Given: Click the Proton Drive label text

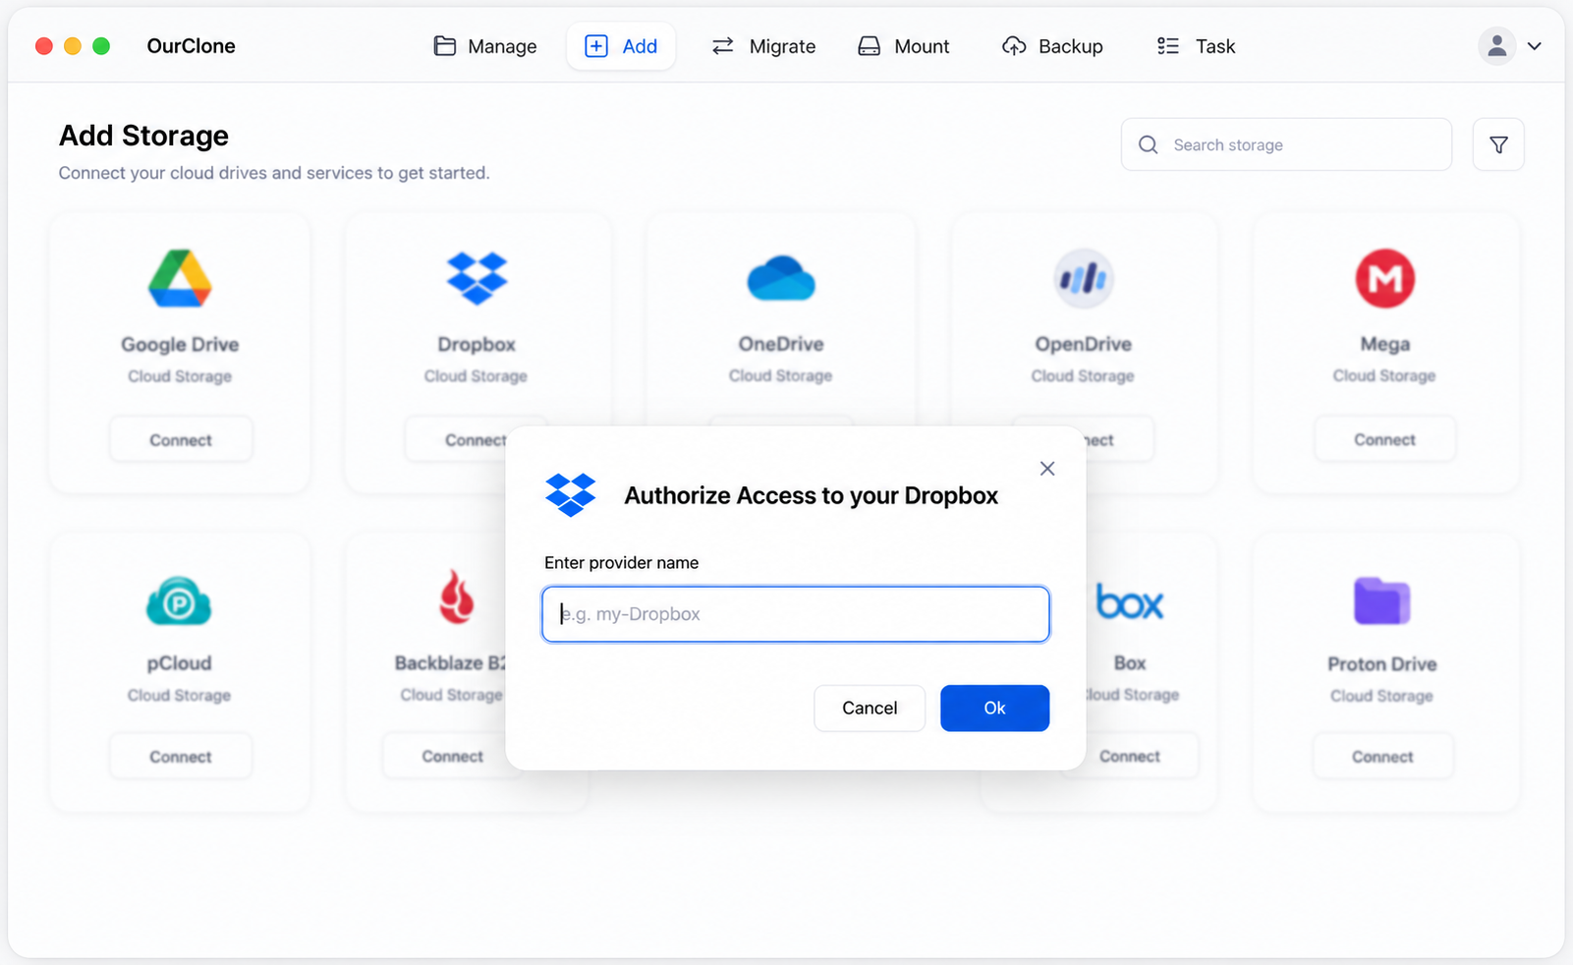Looking at the screenshot, I should click(x=1382, y=663).
